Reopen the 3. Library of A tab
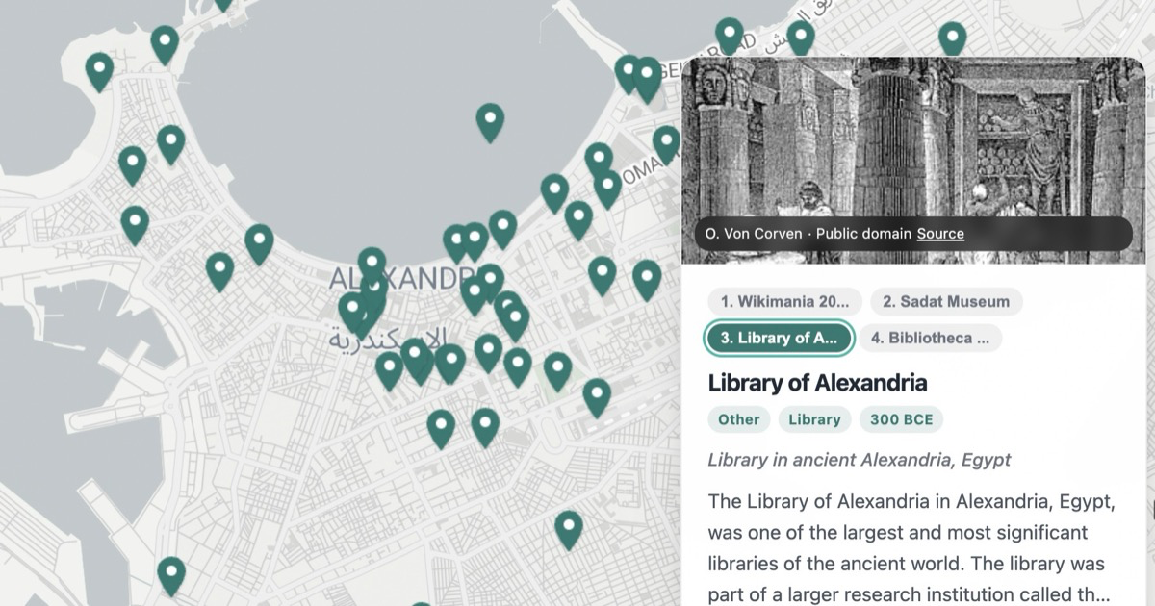This screenshot has height=606, width=1155. coord(778,339)
